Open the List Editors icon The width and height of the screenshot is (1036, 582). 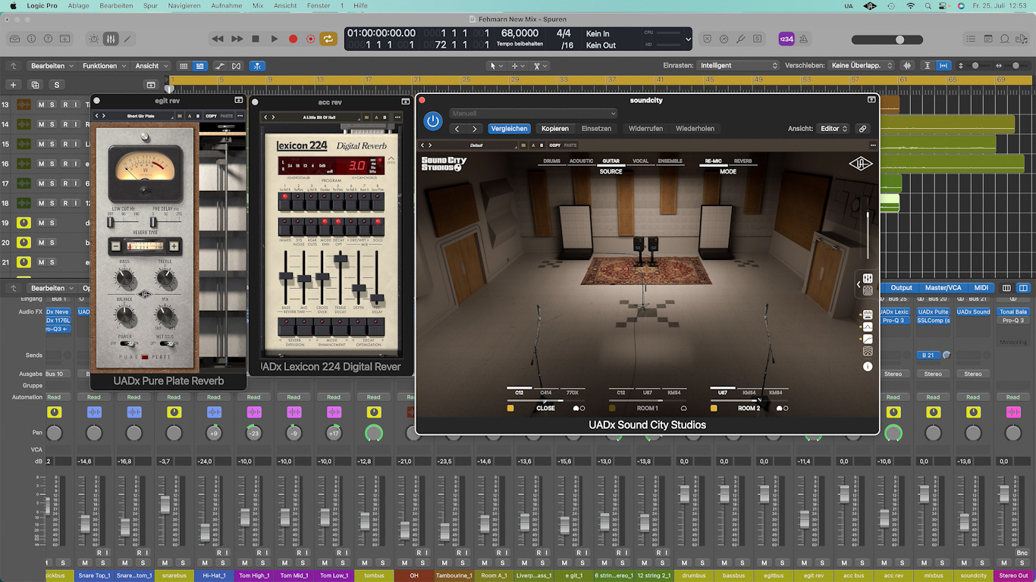point(972,39)
